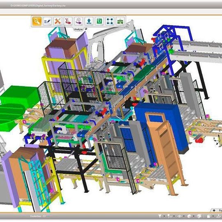The image size is (222, 222).
Task: Click the filter funnel icon in status bar
Action: (160, 216)
